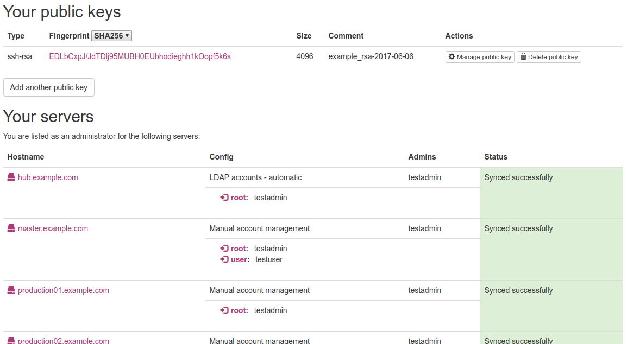Click 'LDAP accounts - automatic' config text
627x344 pixels.
[x=255, y=177]
